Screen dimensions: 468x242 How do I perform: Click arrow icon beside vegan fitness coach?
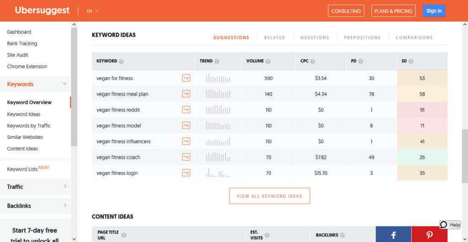tap(186, 157)
